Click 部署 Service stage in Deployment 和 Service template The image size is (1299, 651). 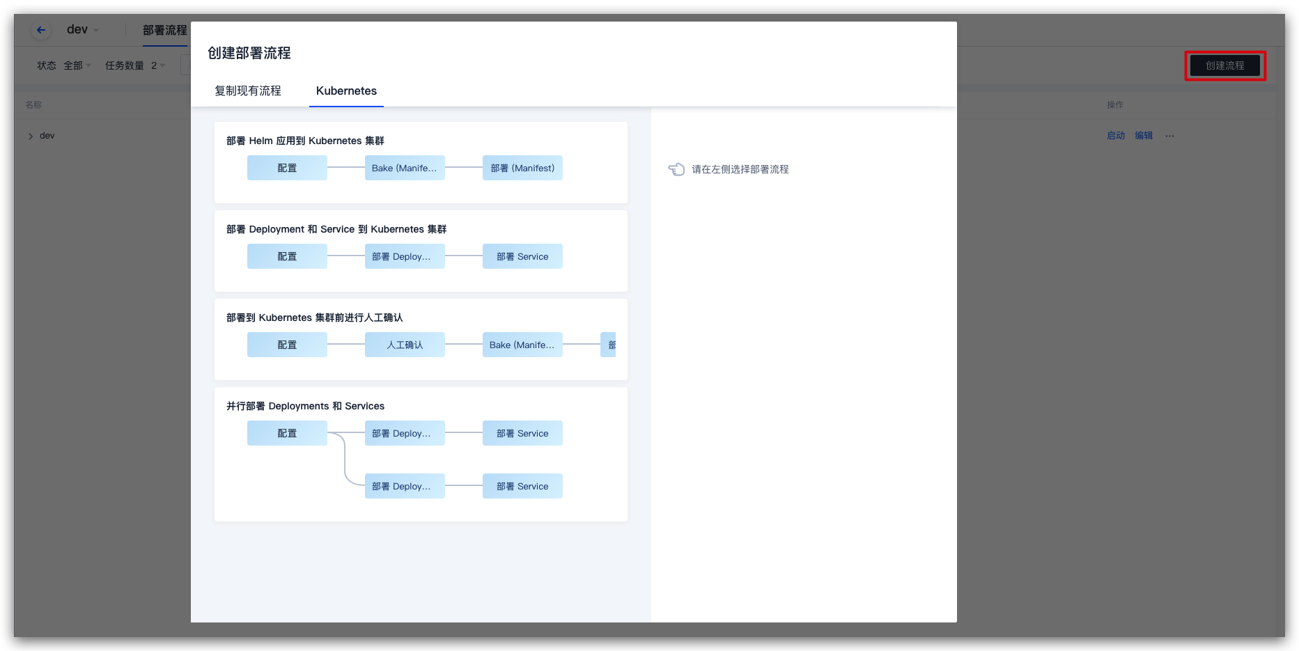[522, 256]
